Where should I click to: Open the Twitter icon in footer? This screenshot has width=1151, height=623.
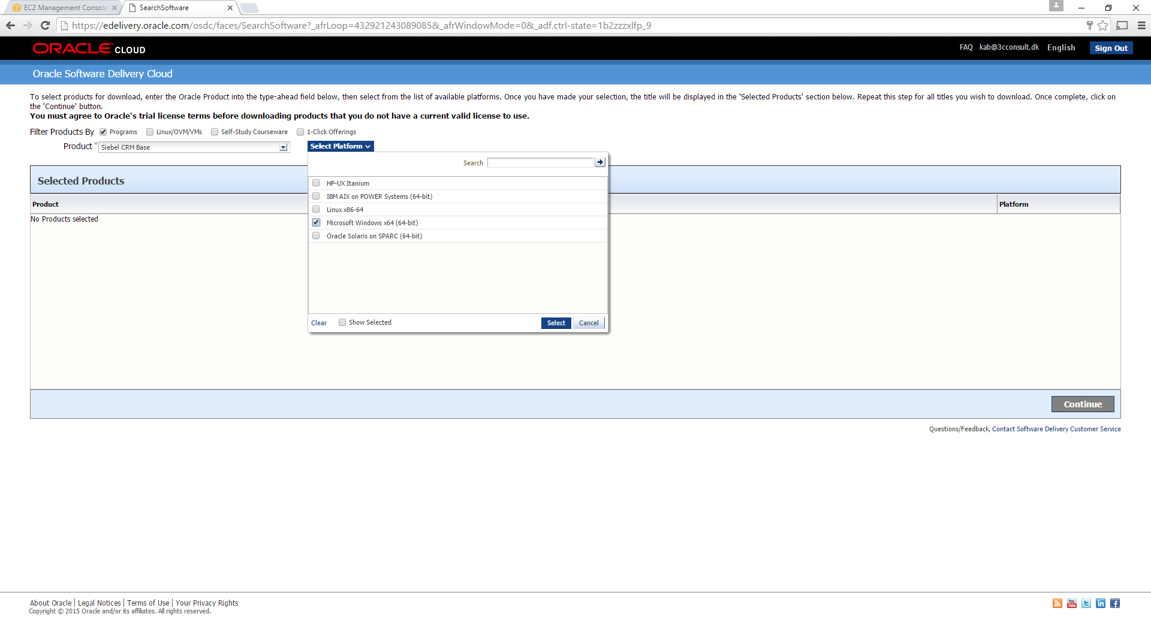pos(1086,603)
